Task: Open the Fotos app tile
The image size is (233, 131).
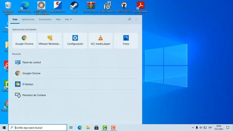Action: click(126, 40)
